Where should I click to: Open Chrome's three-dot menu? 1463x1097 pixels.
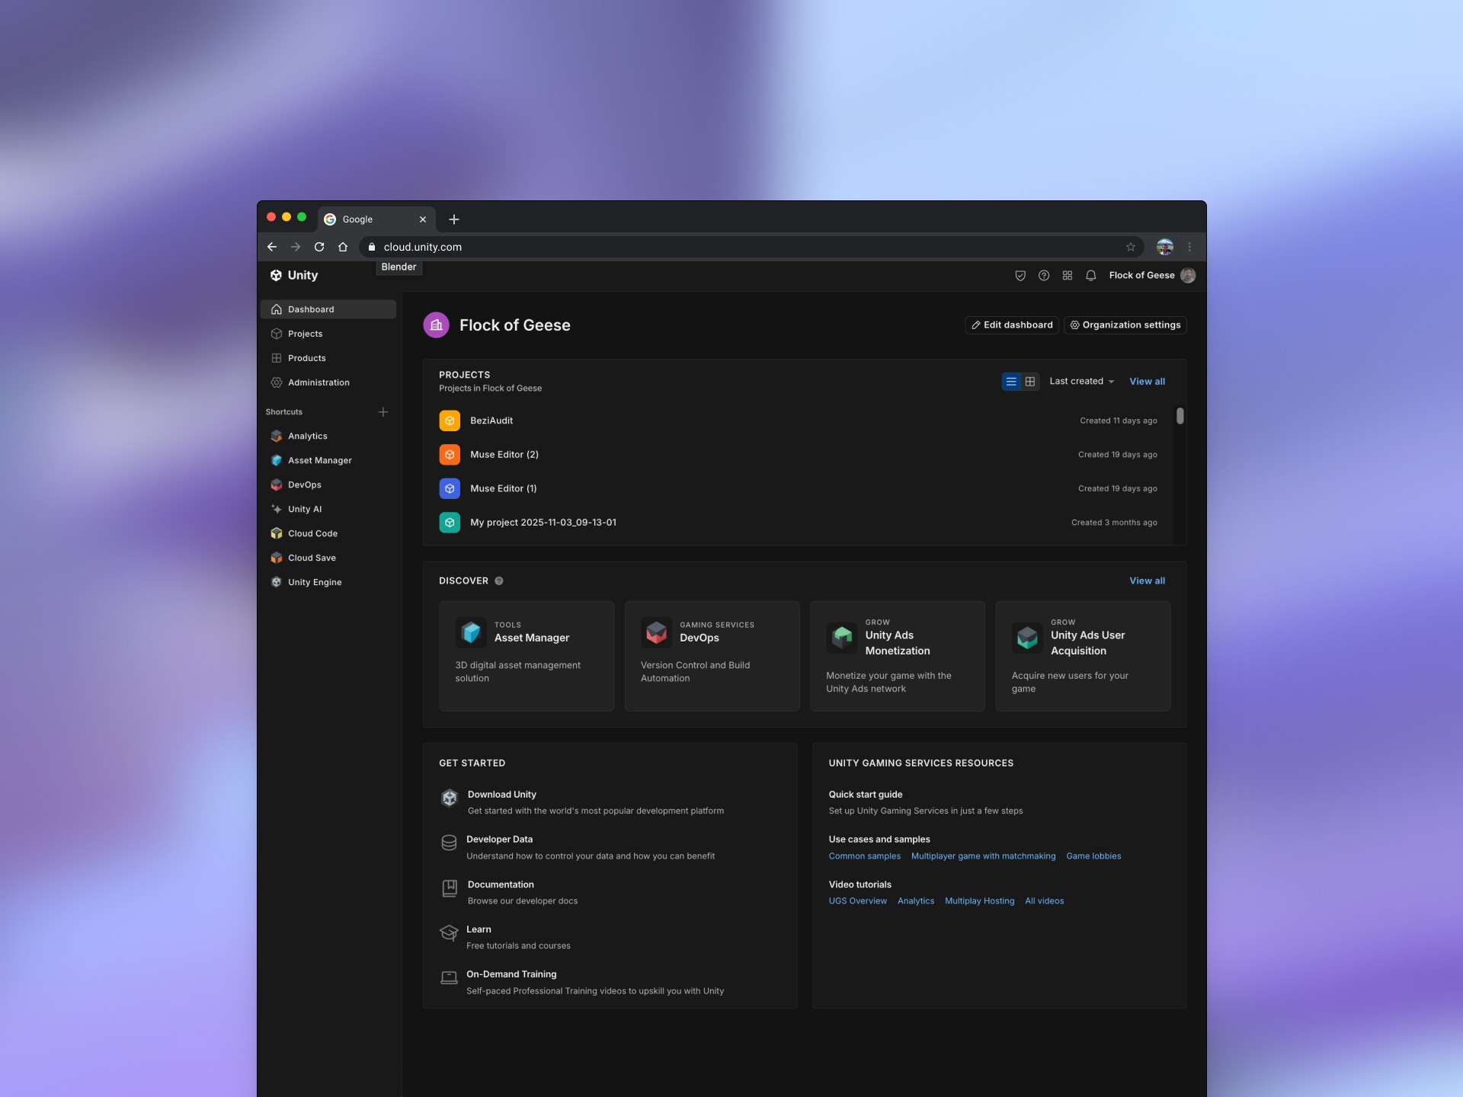tap(1189, 247)
